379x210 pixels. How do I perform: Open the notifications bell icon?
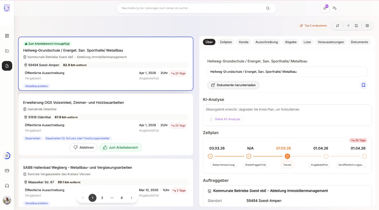[x=325, y=8]
